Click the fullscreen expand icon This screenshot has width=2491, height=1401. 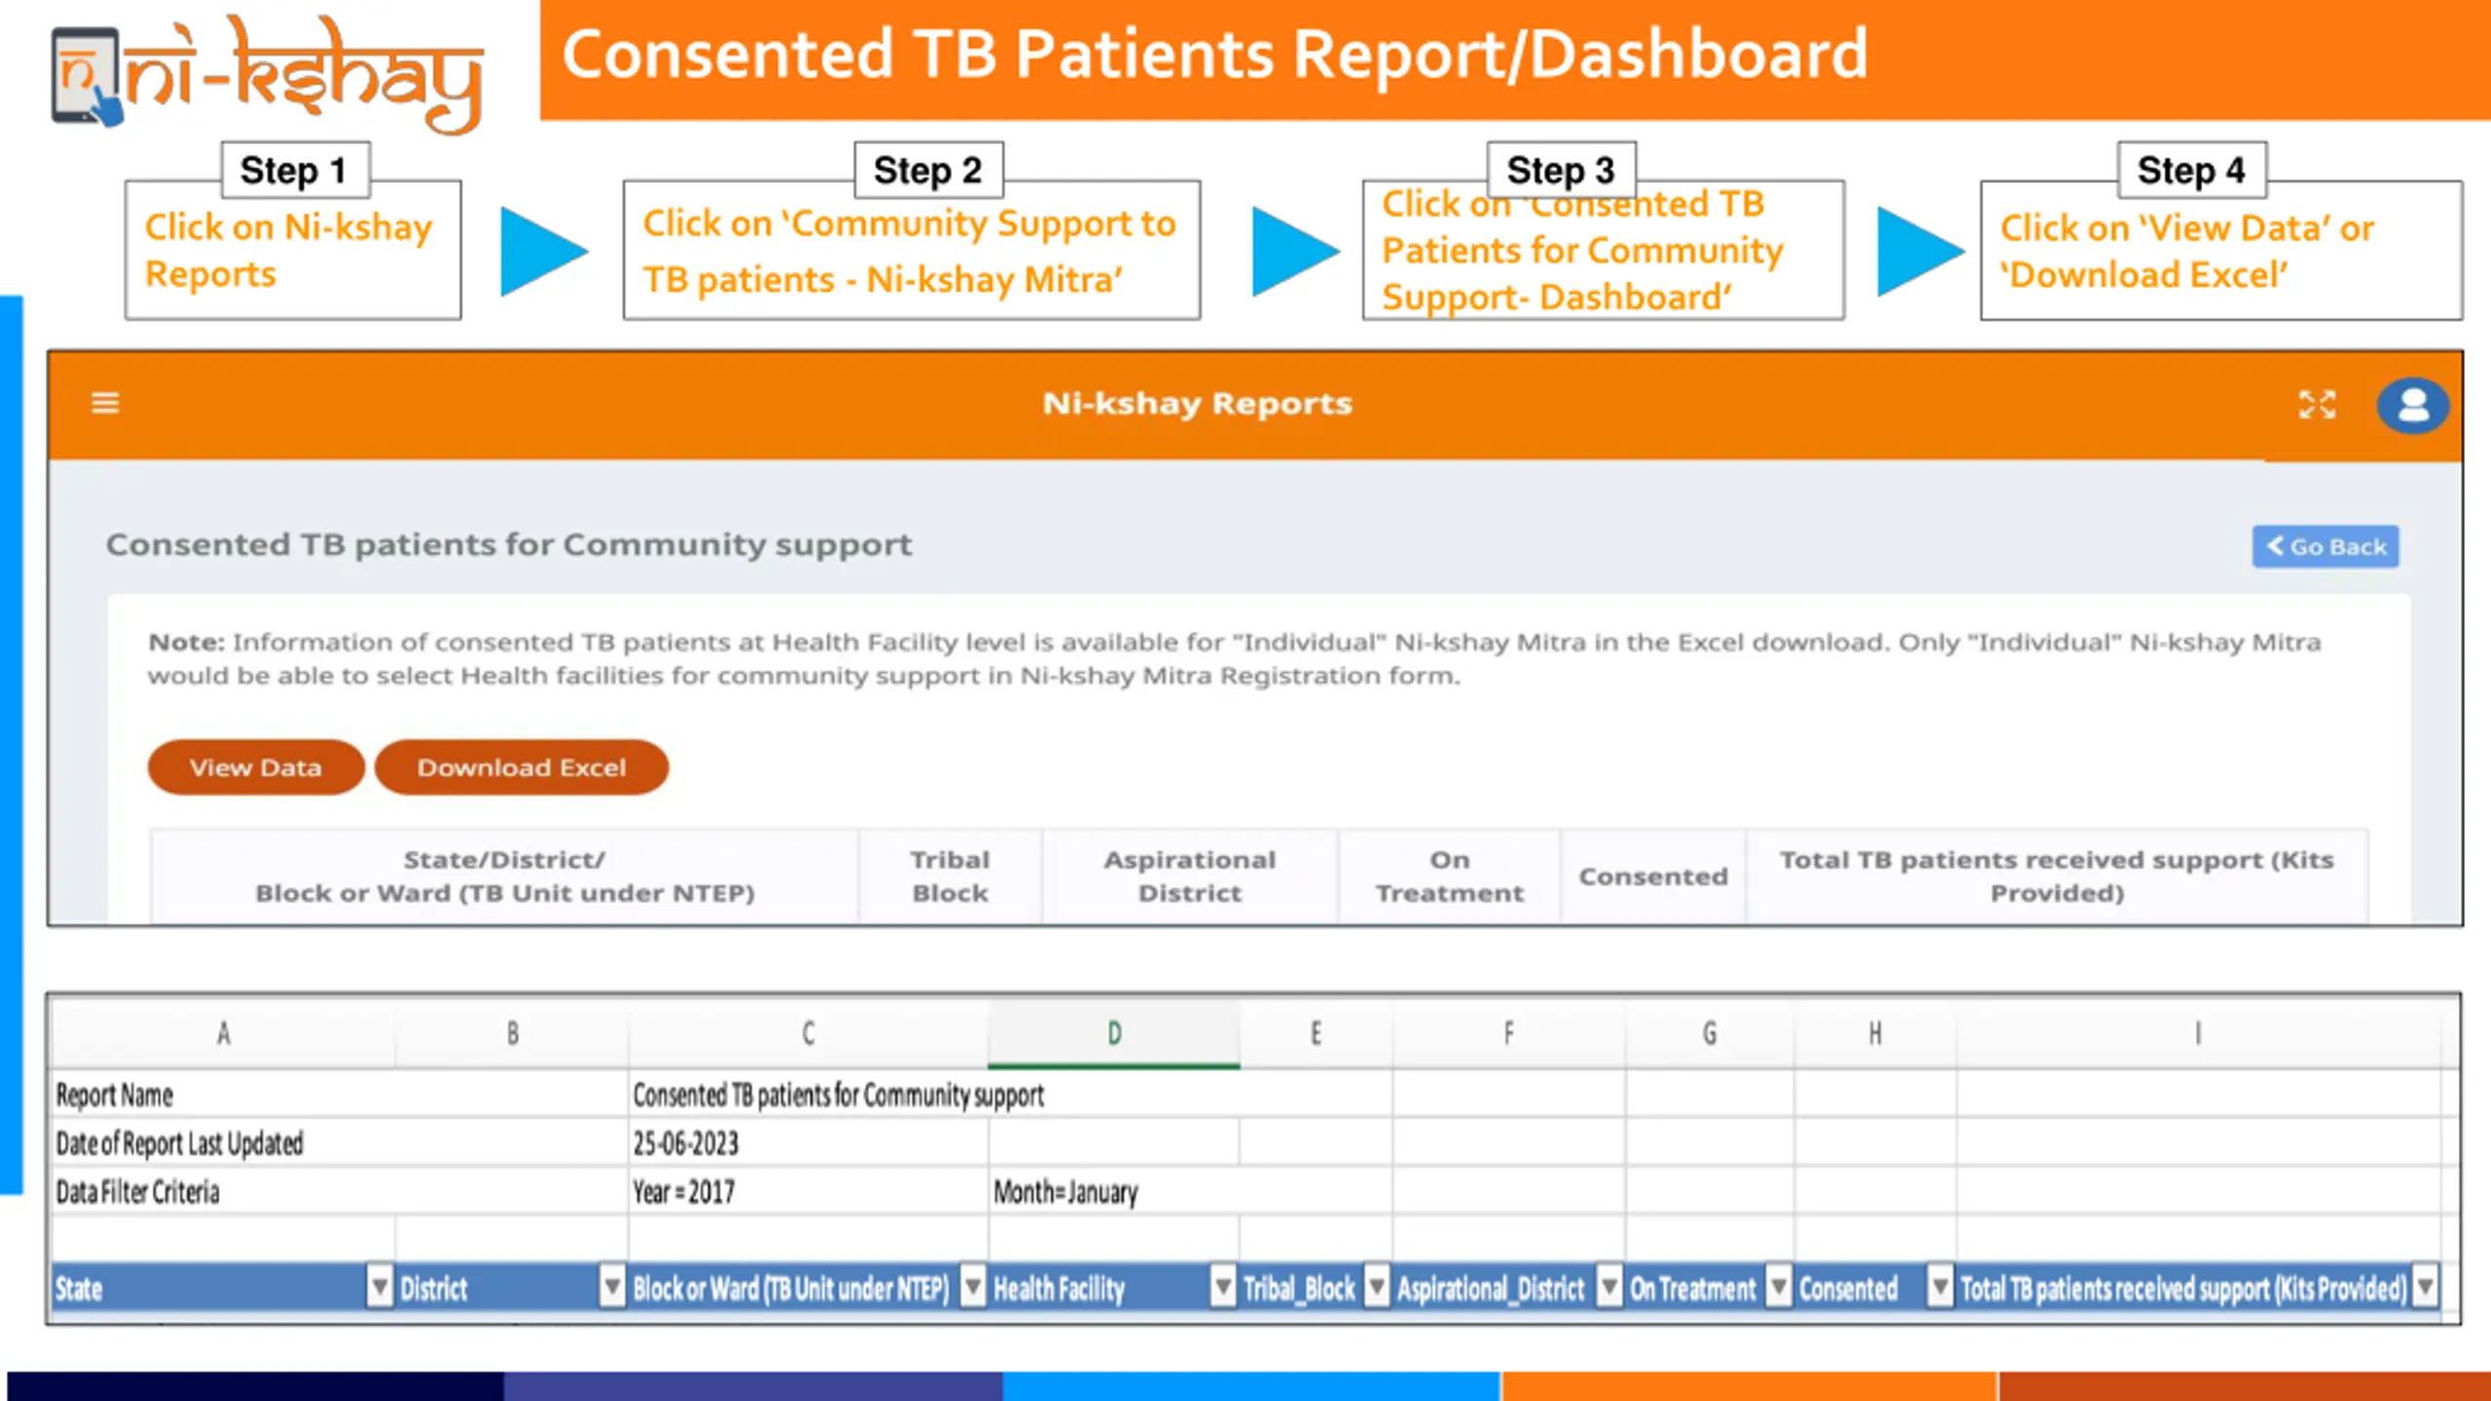pos(2317,404)
